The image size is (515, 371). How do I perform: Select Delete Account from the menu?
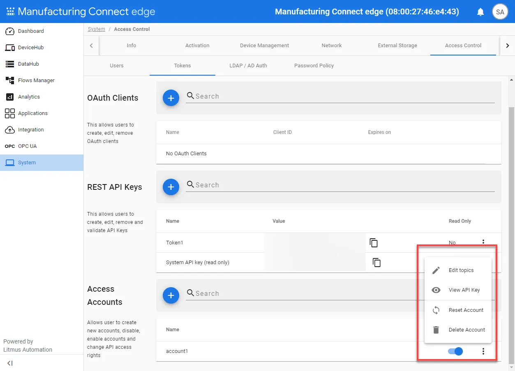coord(458,330)
